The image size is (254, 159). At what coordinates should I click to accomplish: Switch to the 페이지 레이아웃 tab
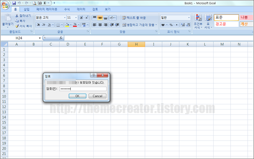[47, 9]
